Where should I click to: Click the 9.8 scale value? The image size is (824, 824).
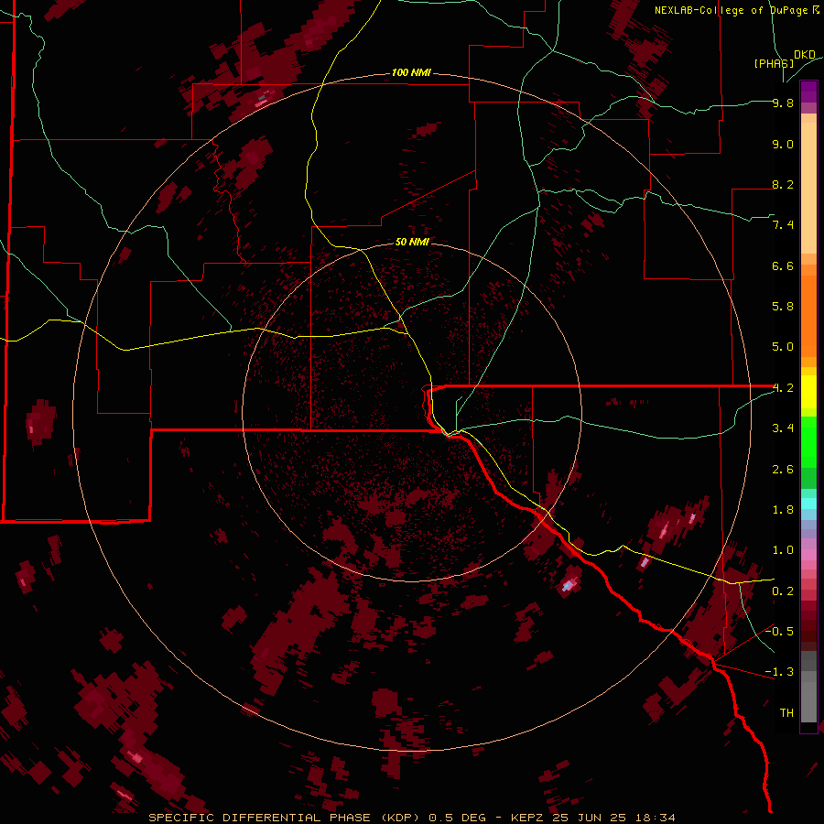783,103
